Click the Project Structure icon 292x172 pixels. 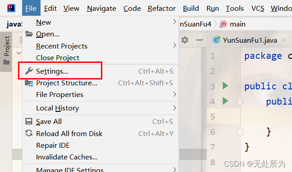click(x=29, y=83)
